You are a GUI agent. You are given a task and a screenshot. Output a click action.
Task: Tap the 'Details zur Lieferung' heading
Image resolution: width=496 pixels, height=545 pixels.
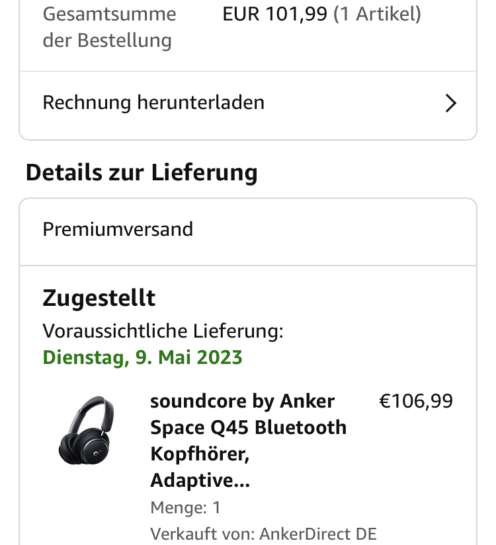point(142,172)
